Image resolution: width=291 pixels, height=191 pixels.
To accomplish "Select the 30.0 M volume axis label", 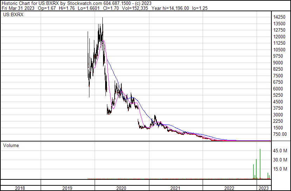I will coord(280,160).
